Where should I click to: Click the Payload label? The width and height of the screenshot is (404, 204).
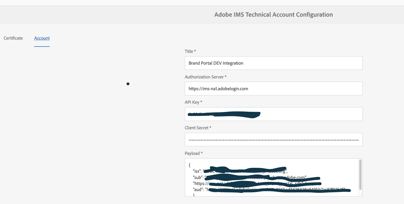193,153
